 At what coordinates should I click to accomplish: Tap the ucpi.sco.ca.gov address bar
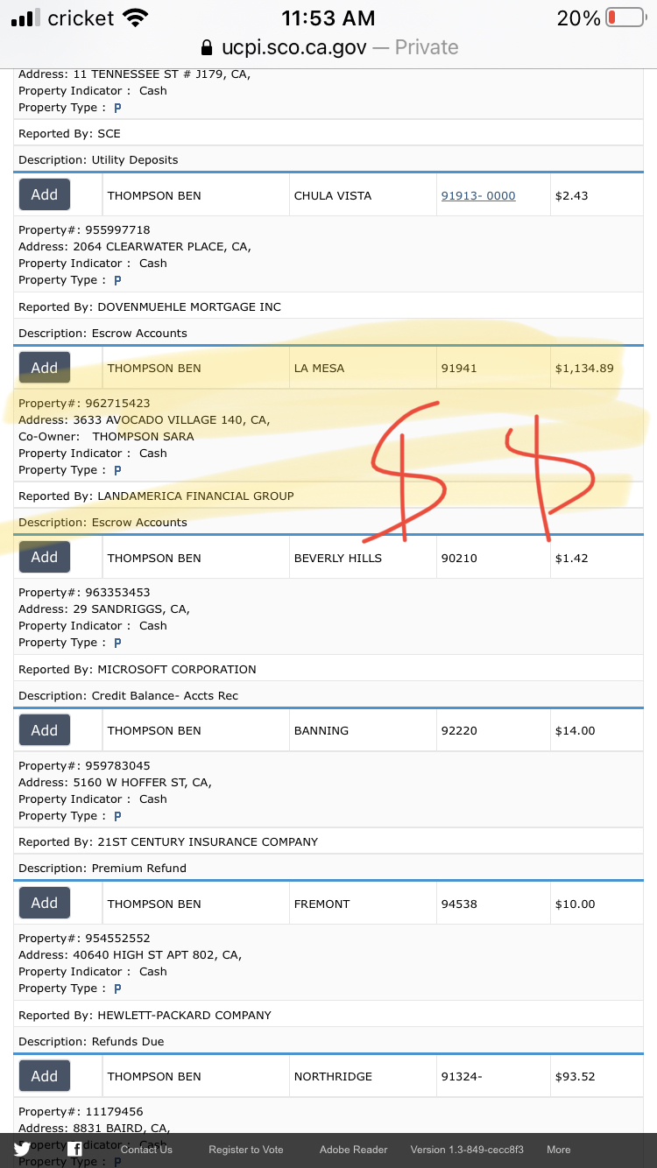[328, 47]
